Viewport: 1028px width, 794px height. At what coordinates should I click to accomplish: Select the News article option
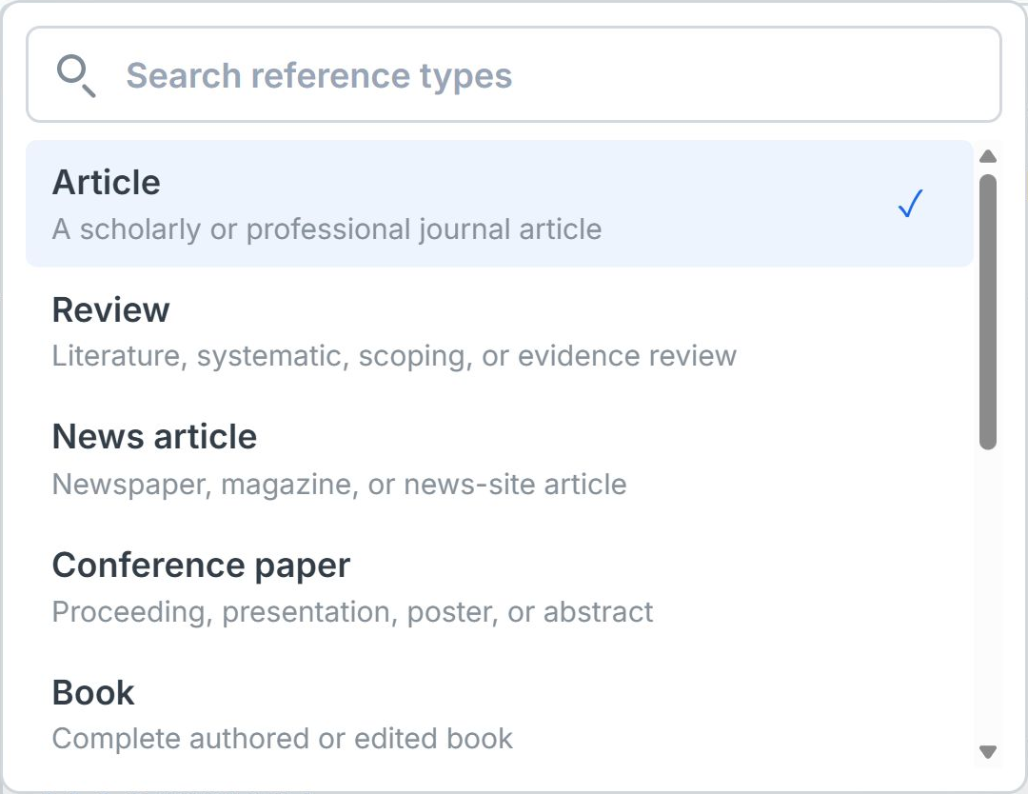click(499, 459)
